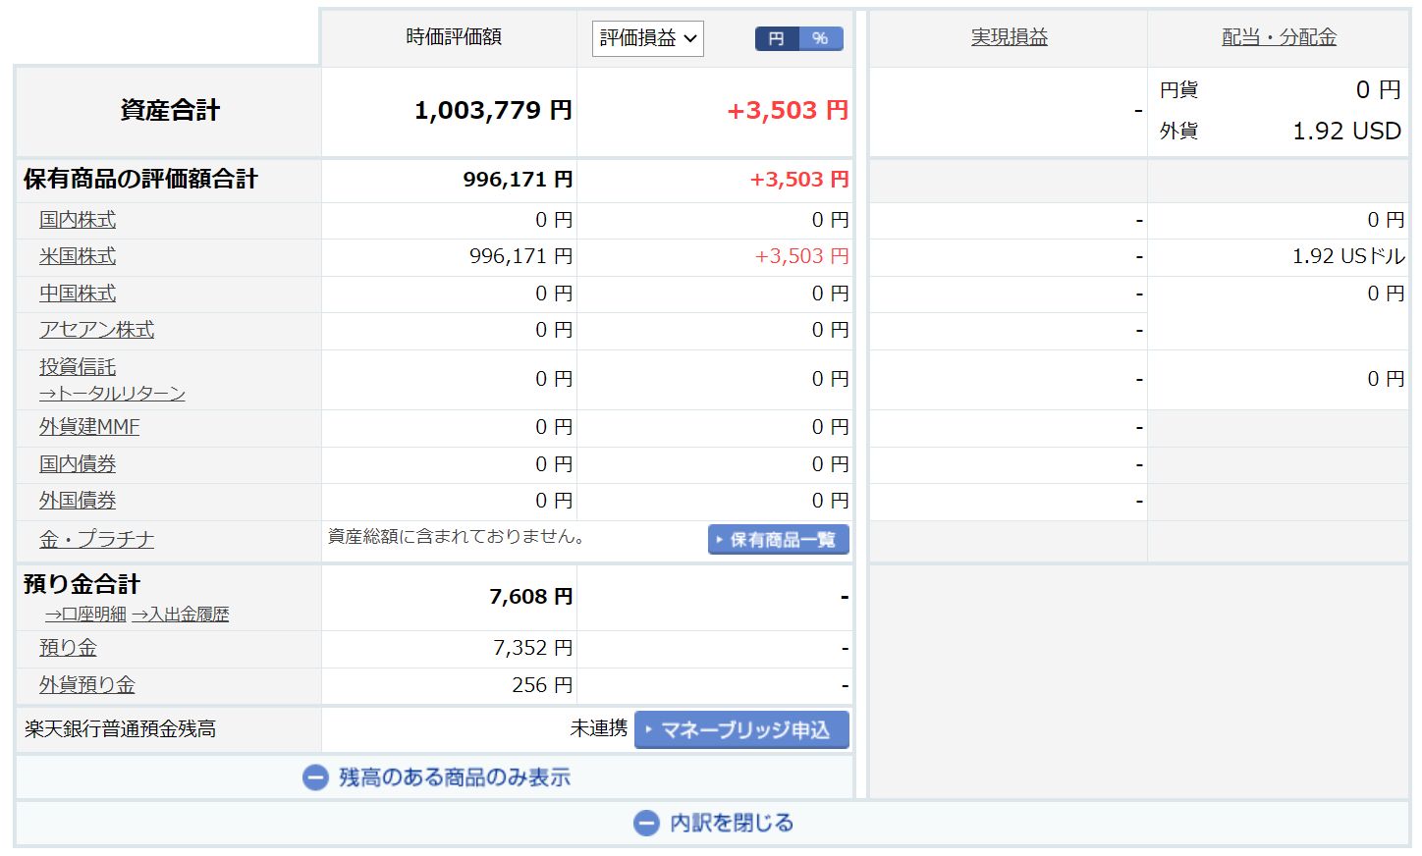The width and height of the screenshot is (1422, 856).
Task: Open the 米国株式 holdings link
Action: (x=78, y=256)
